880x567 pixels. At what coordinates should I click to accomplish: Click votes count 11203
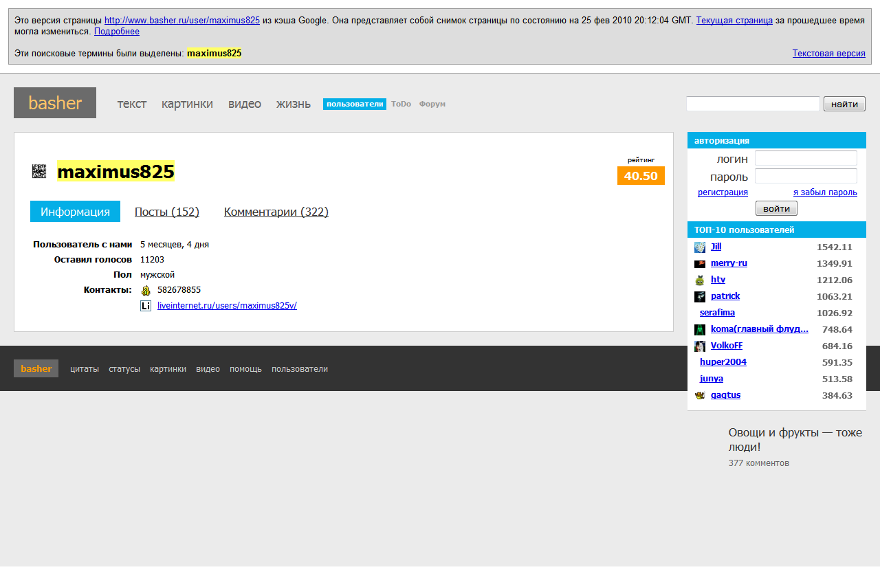tap(152, 260)
